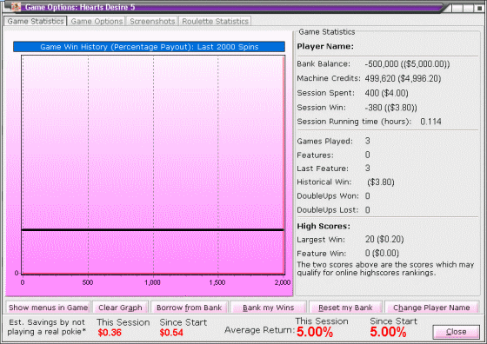
Task: Click the Show menus in Game button
Action: pos(48,308)
